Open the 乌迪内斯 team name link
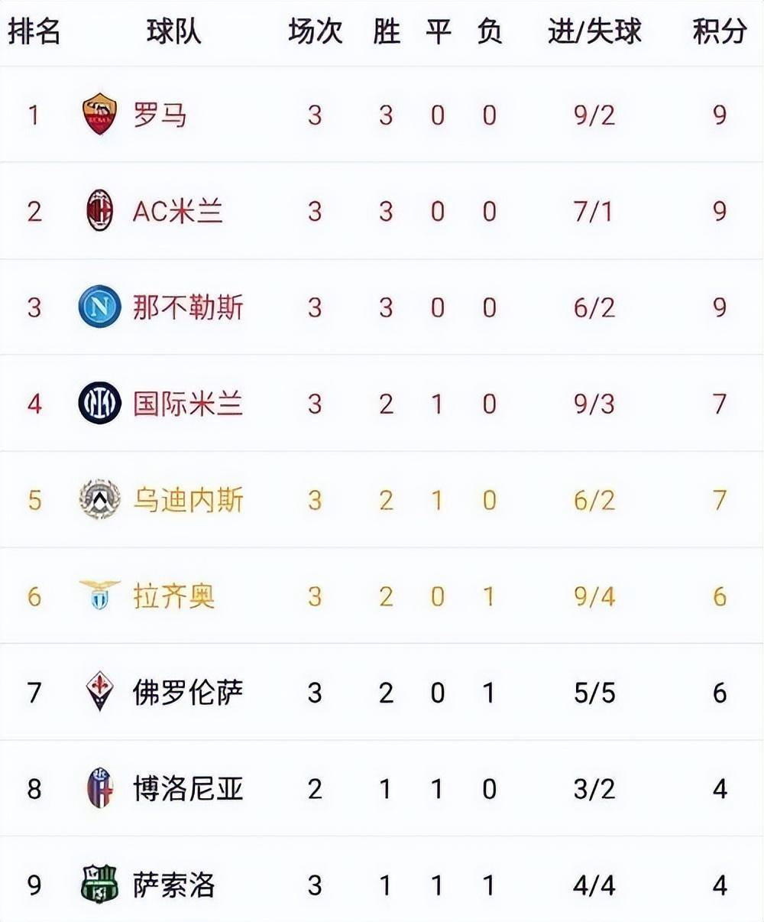 pyautogui.click(x=188, y=500)
